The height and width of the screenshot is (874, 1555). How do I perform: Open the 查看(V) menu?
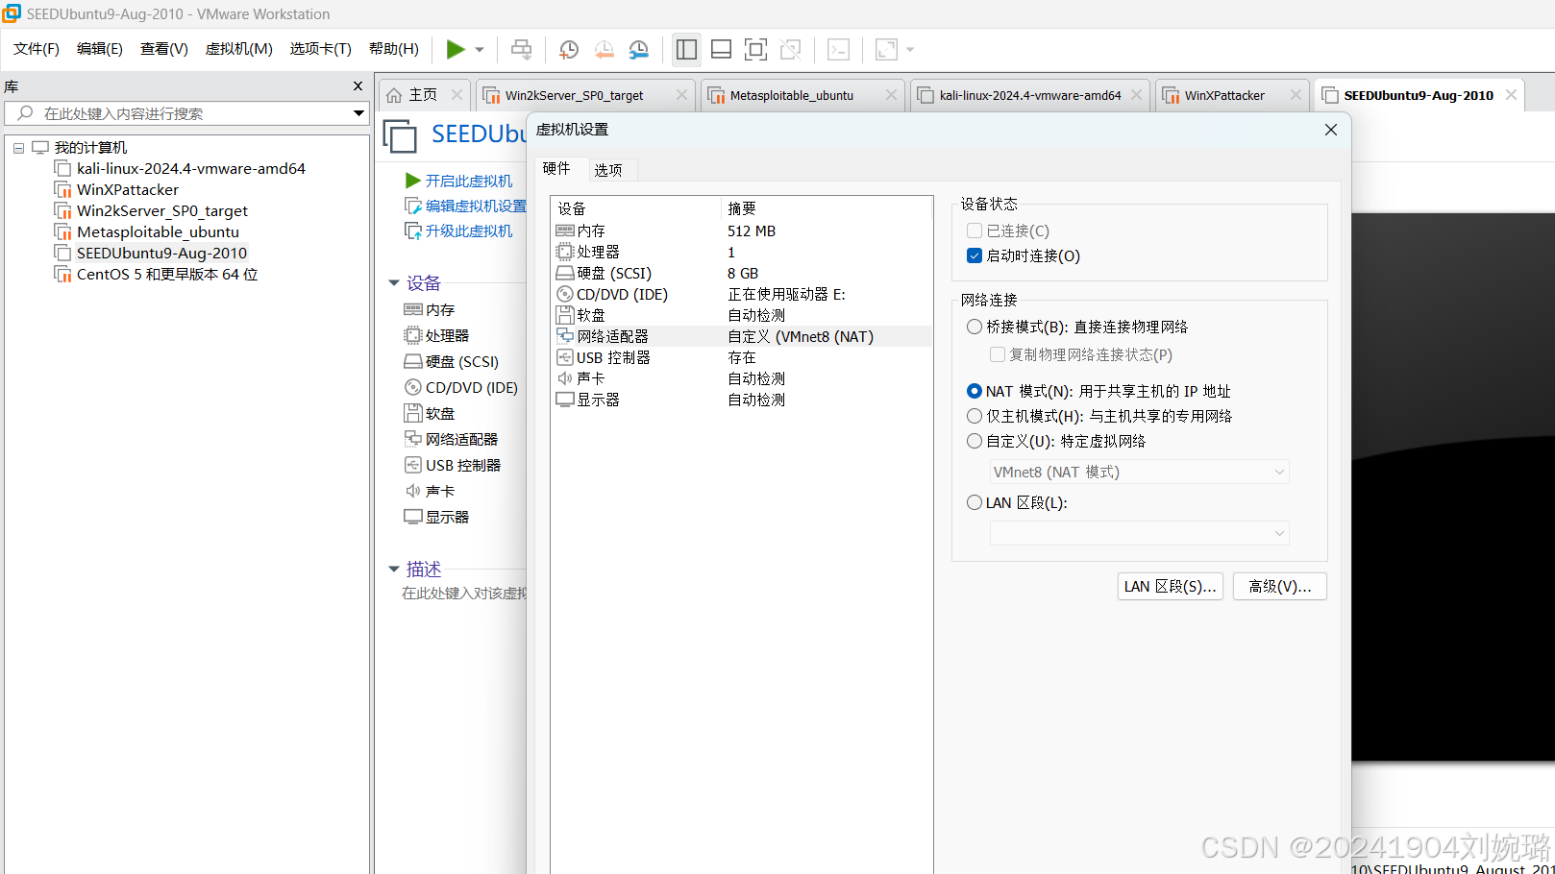[164, 49]
